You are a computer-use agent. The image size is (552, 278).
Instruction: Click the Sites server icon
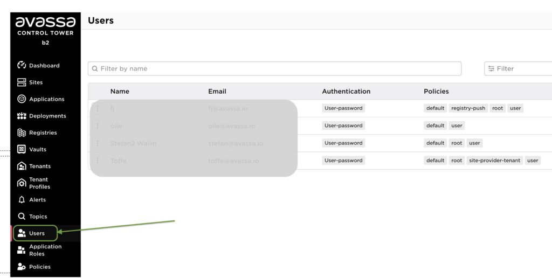pos(22,82)
